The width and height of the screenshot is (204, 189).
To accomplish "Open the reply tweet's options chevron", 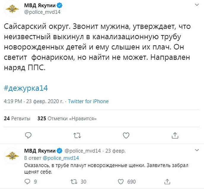I will (197, 150).
